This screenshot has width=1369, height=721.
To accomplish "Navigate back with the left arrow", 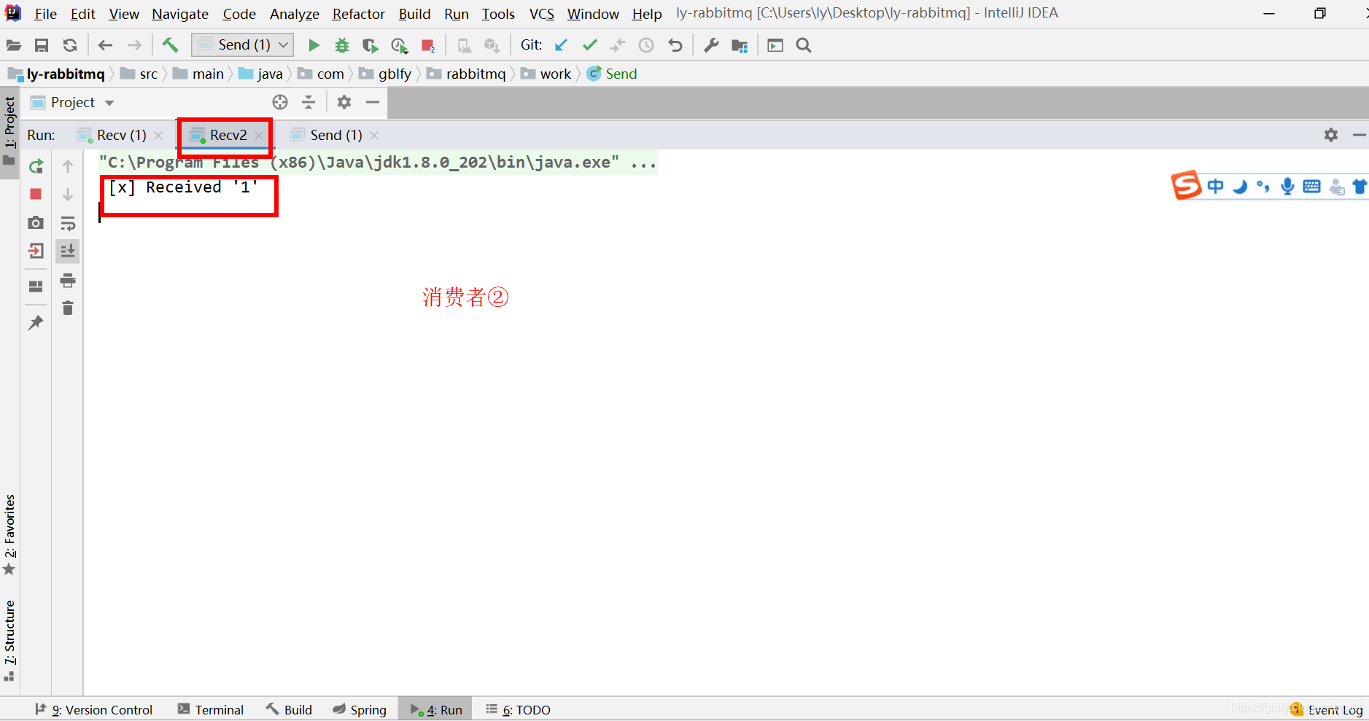I will point(105,45).
